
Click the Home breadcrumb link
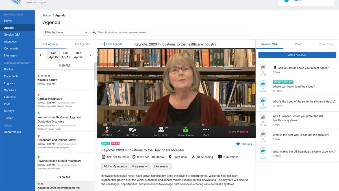pyautogui.click(x=47, y=16)
